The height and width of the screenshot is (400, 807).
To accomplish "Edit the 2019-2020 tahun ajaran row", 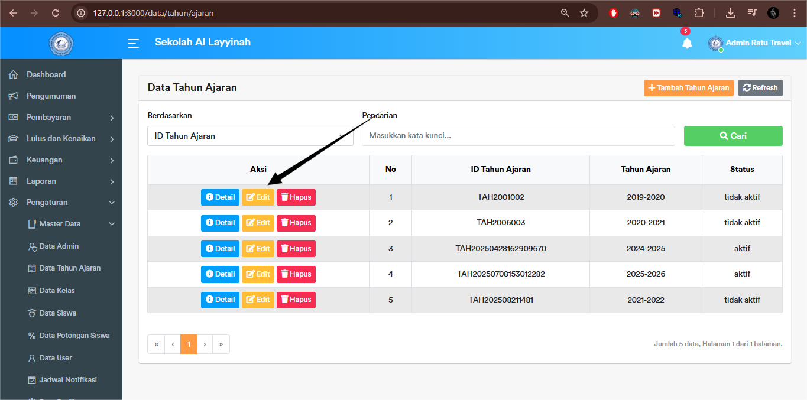I will 258,197.
